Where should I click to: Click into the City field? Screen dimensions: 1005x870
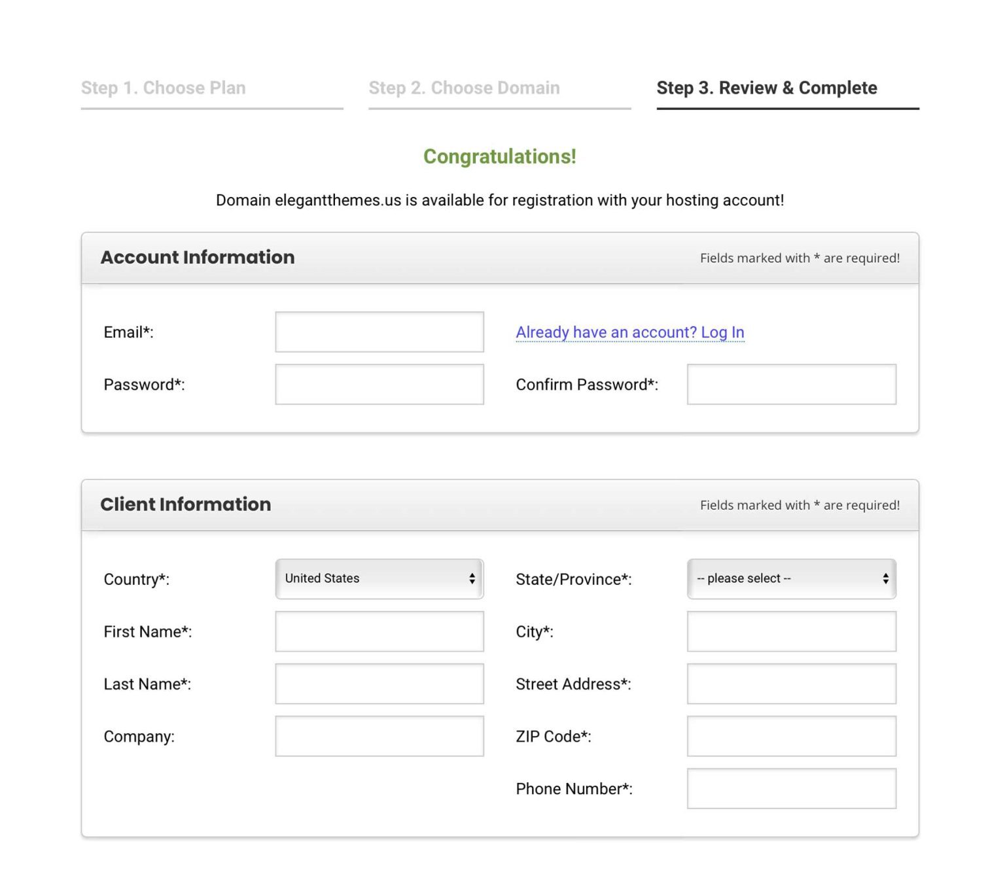[x=791, y=631]
